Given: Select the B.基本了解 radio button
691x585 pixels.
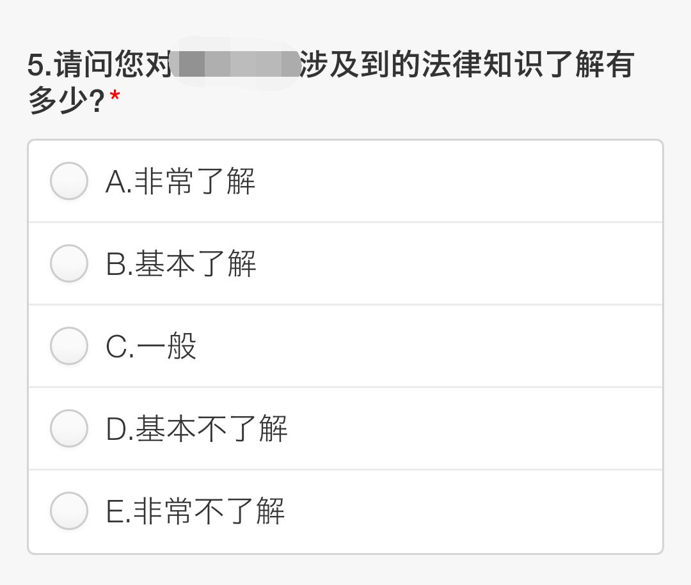Looking at the screenshot, I should (x=68, y=263).
